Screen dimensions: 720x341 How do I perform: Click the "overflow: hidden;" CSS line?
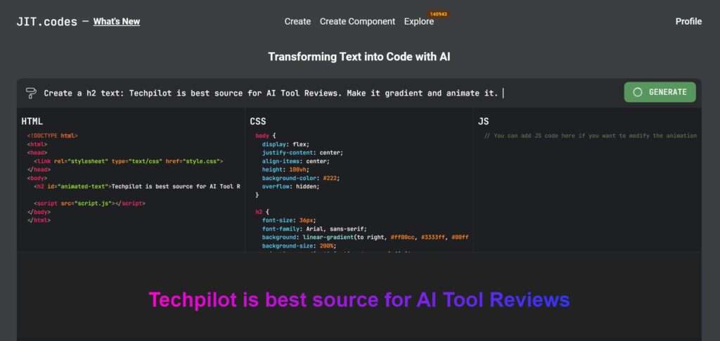point(290,187)
